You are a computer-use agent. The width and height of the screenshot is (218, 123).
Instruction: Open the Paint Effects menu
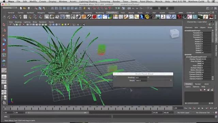pos(146,1)
